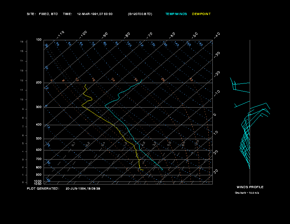290x224 pixels.
Task: Click the 700 pressure level label
Action: point(39,159)
